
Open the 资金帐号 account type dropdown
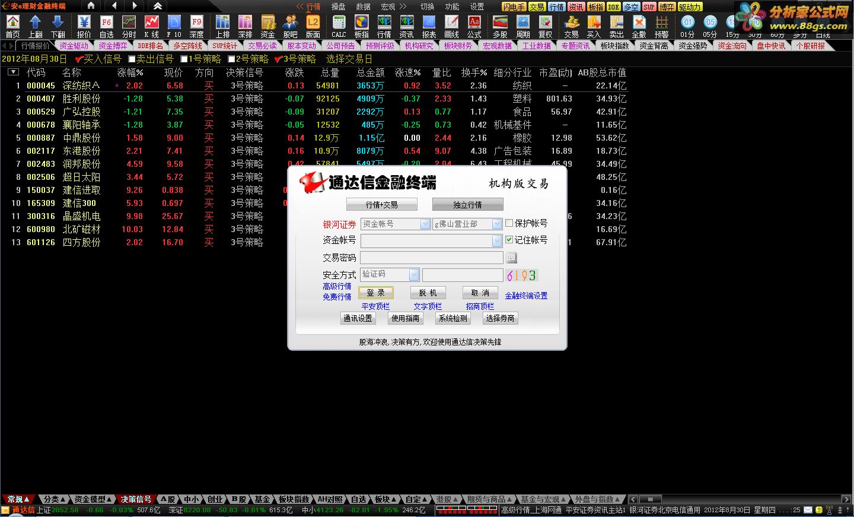click(425, 224)
